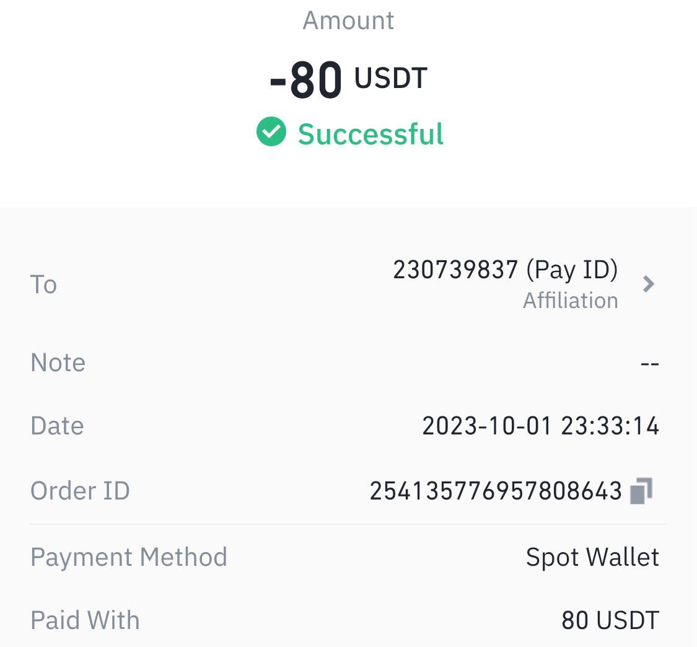Tap the Amount heading at top
This screenshot has width=697, height=647.
(348, 20)
